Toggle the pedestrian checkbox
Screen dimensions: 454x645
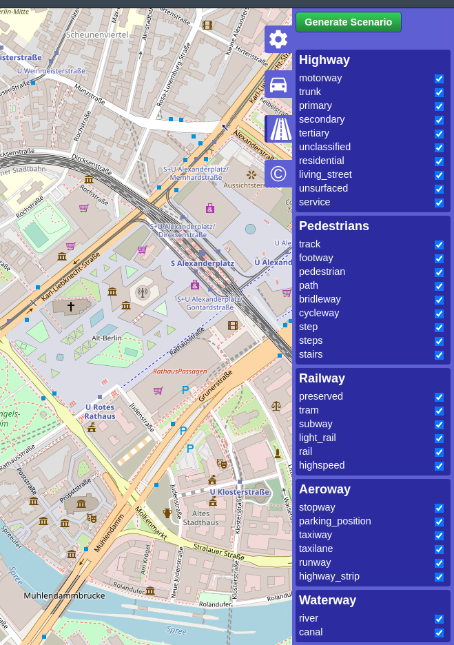(x=440, y=272)
